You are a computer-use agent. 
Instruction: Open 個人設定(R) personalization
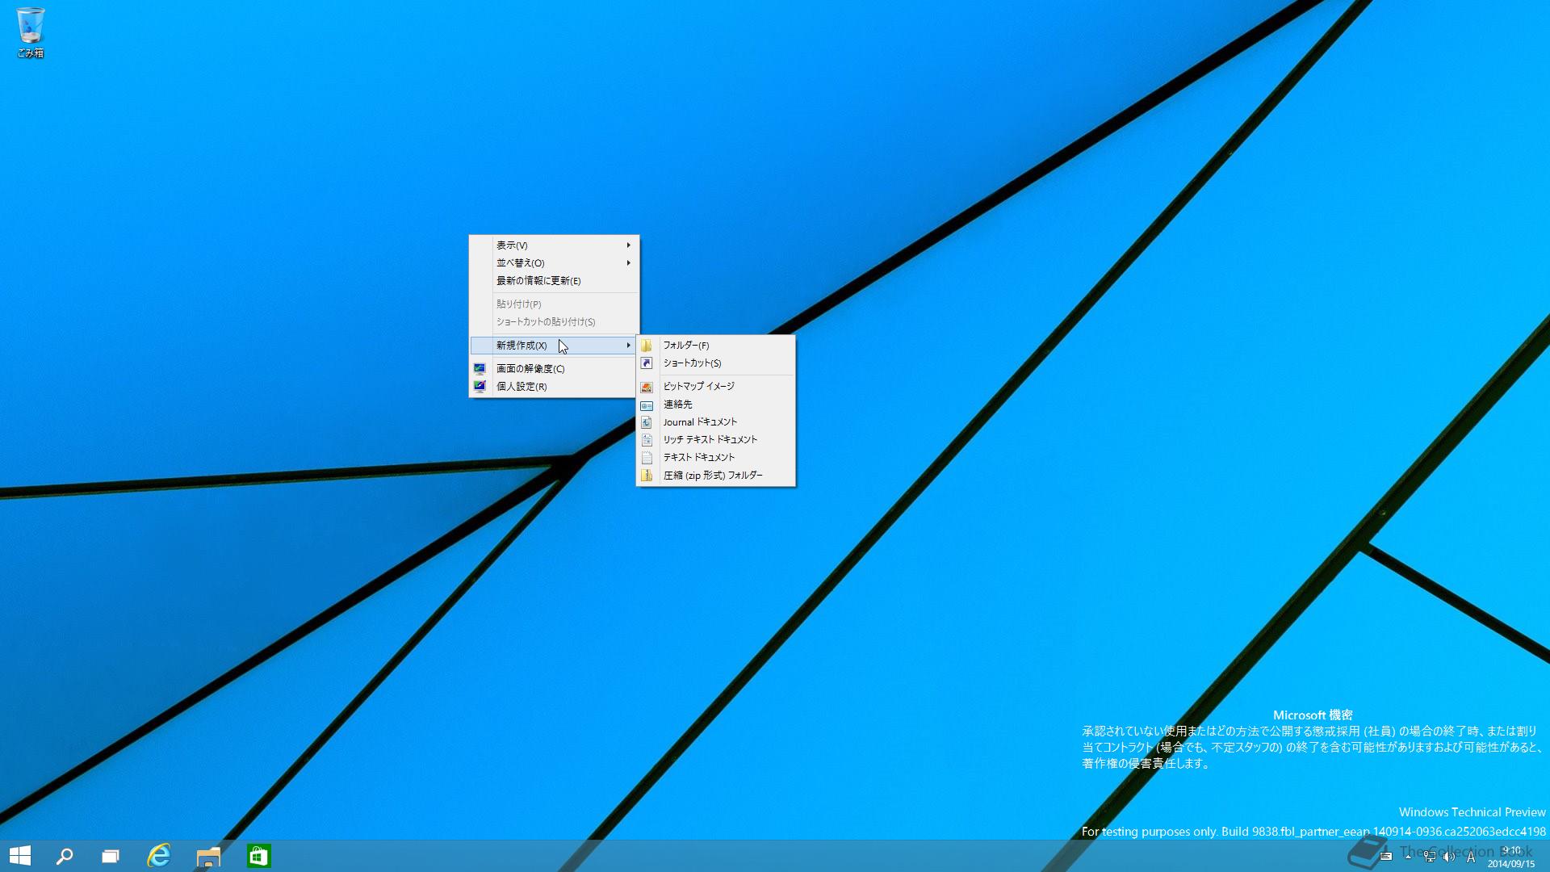pos(522,387)
